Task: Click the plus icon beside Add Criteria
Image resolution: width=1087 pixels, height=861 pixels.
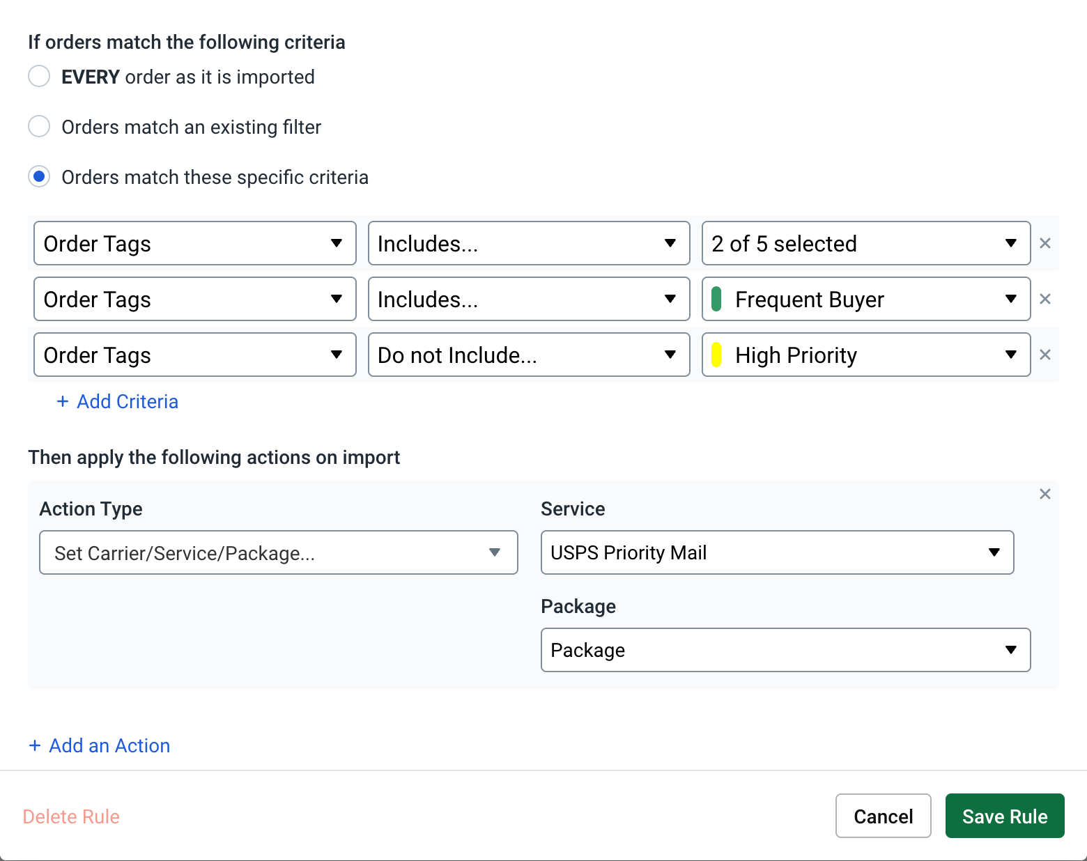Action: [x=62, y=401]
